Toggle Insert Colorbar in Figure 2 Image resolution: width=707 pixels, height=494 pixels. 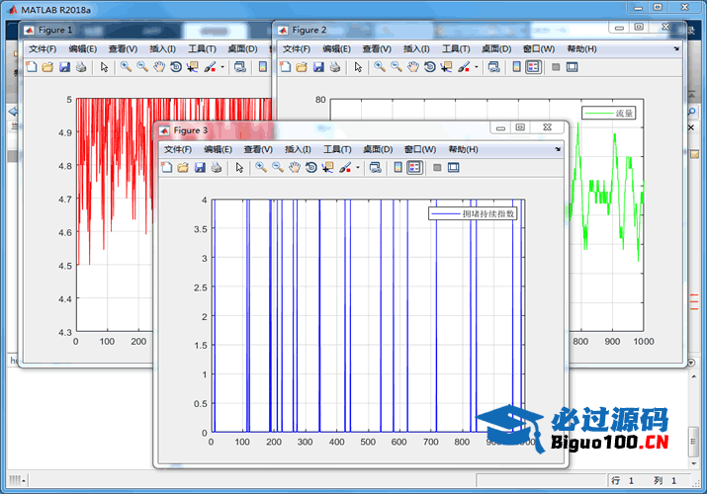click(516, 67)
